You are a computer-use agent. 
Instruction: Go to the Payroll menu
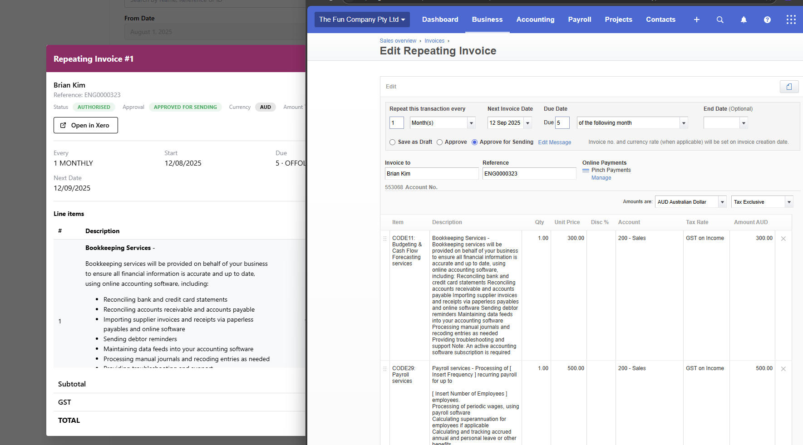pos(579,20)
